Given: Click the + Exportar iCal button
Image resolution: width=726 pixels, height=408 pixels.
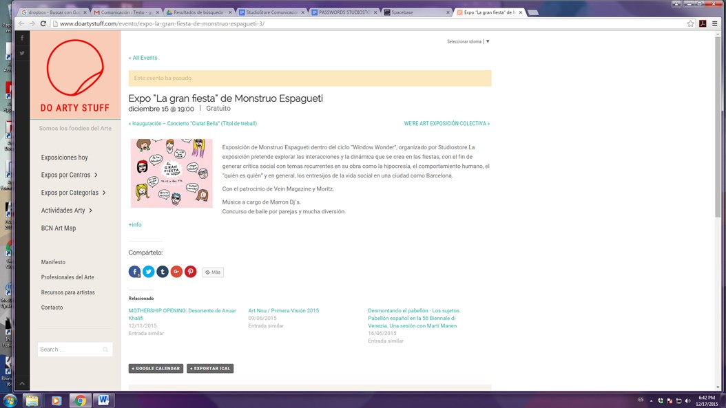Looking at the screenshot, I should pos(210,368).
